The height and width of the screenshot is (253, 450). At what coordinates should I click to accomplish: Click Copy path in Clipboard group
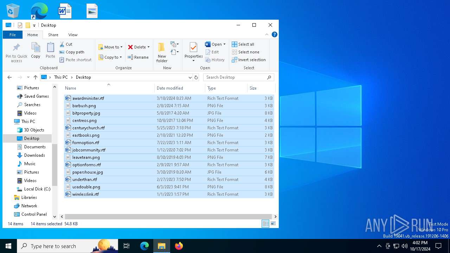click(72, 52)
